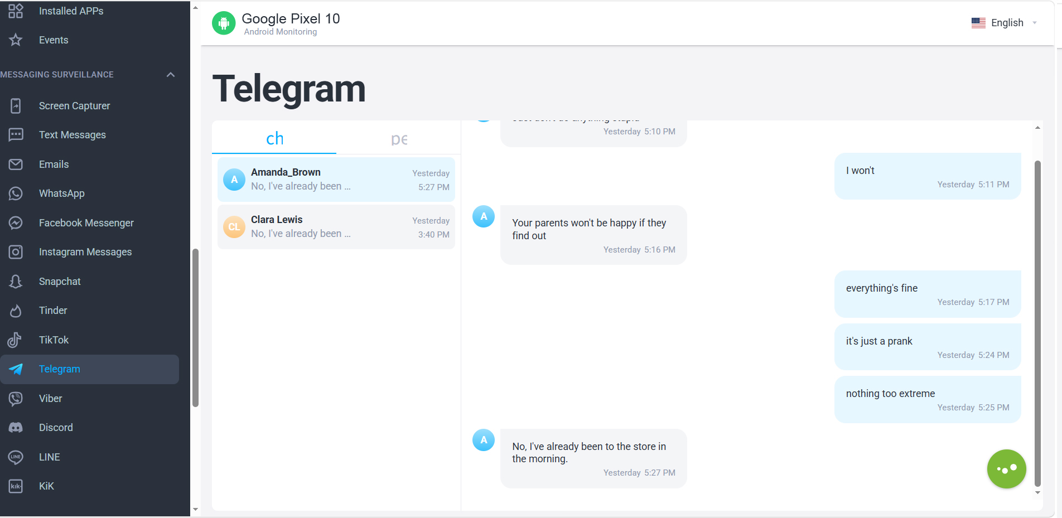This screenshot has width=1062, height=518.
Task: Click the Installed APPs grid icon
Action: (16, 11)
